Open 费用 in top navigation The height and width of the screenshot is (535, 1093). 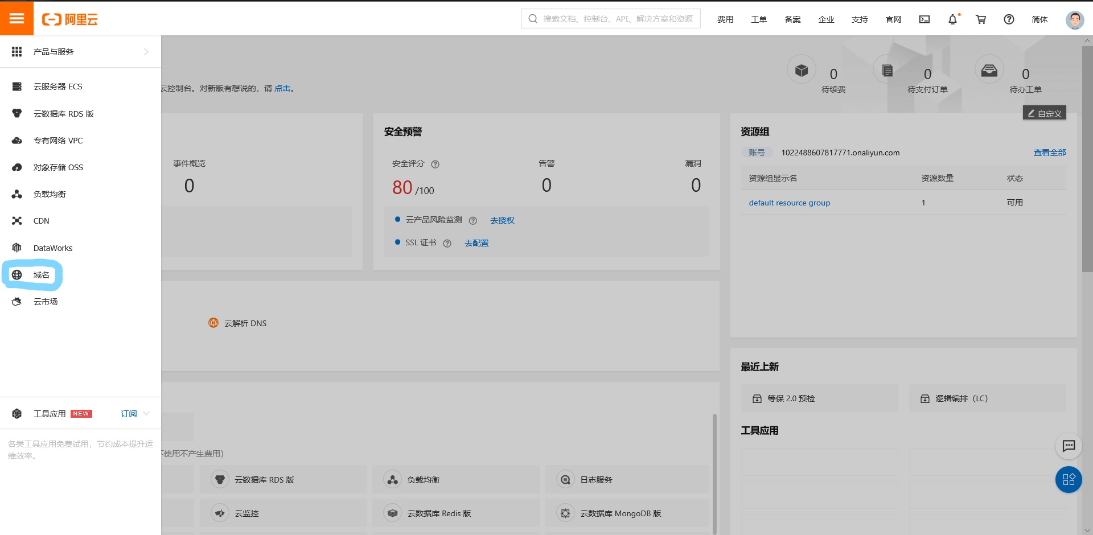[725, 19]
